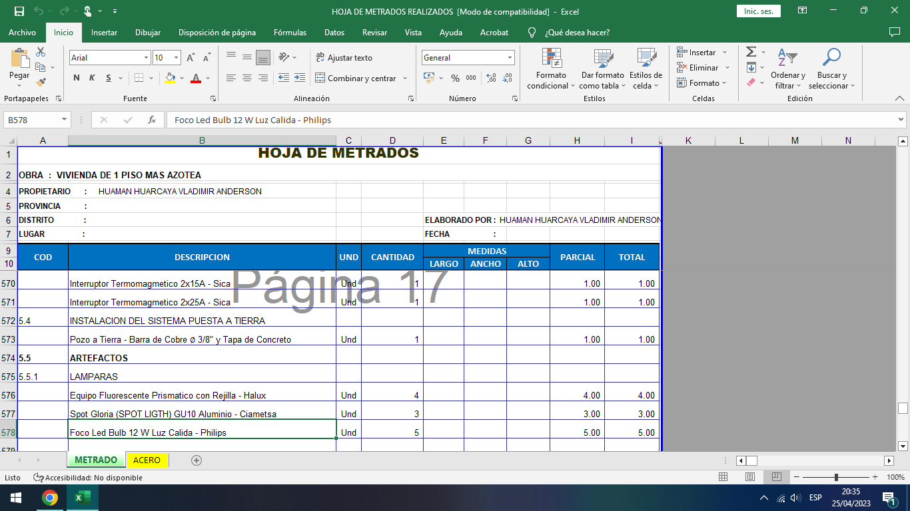
Task: Collapse the ribbon with the chevron
Action: (899, 98)
